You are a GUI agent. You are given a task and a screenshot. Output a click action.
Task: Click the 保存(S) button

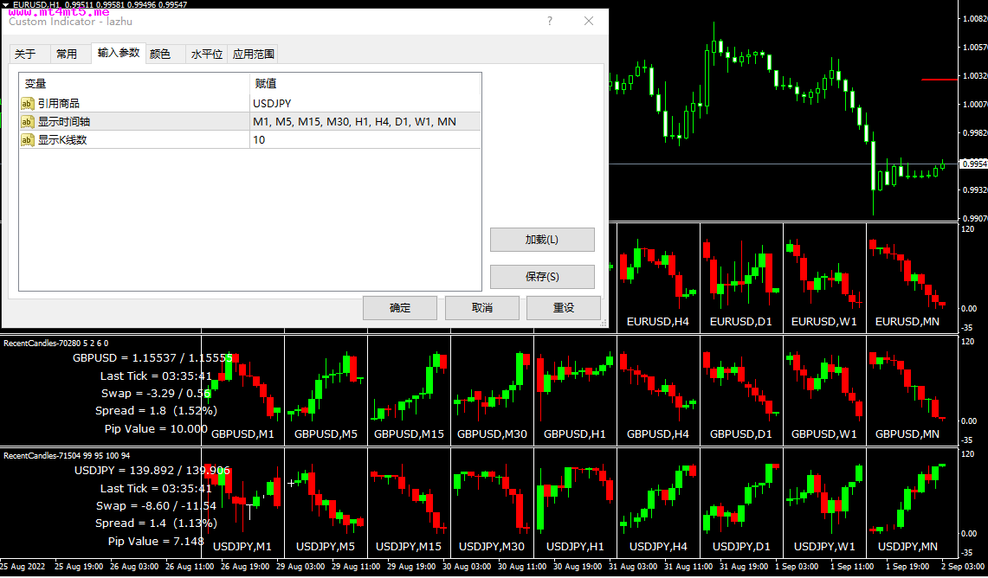click(542, 276)
